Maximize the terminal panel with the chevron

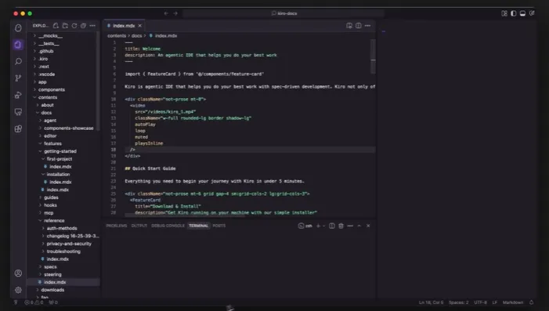pos(359,226)
